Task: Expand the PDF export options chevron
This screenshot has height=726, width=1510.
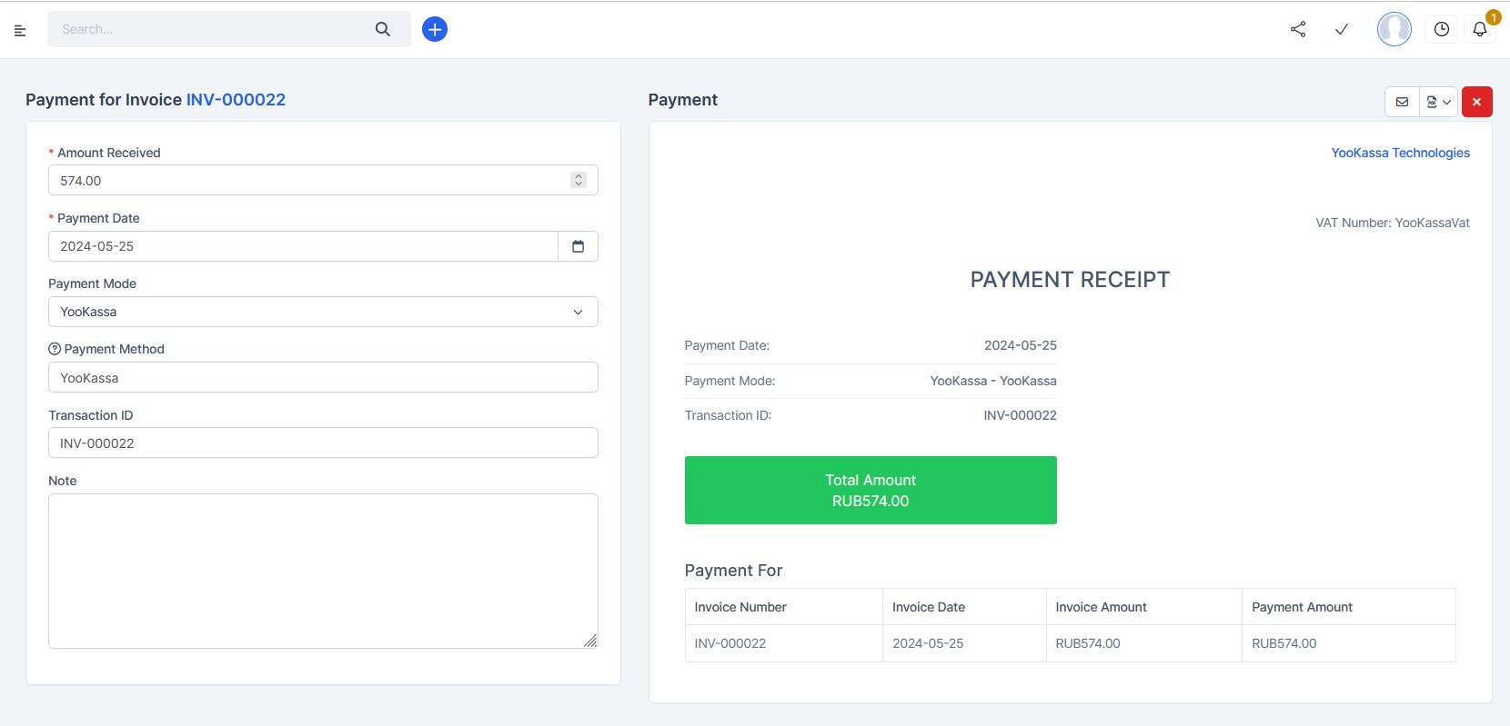Action: 1445,101
